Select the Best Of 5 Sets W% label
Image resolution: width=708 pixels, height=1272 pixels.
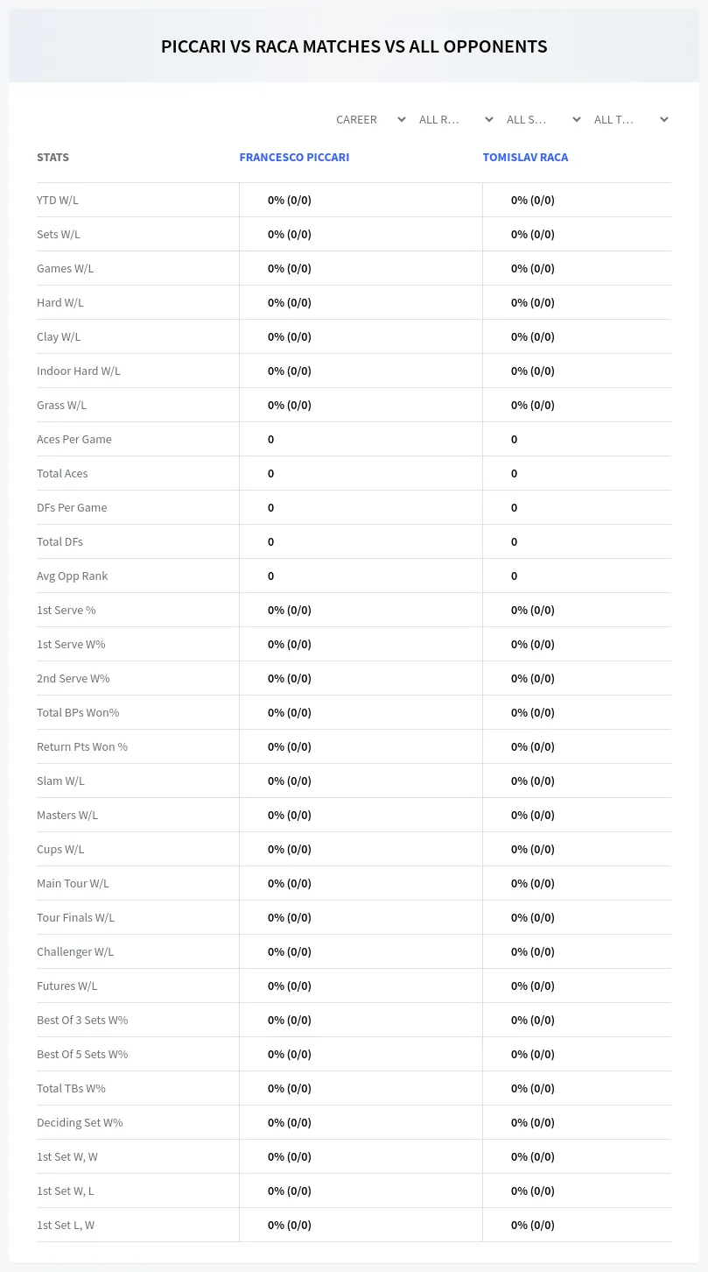82,1054
